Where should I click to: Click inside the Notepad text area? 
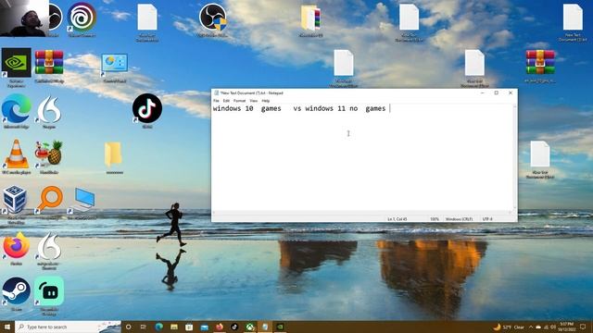(362, 157)
